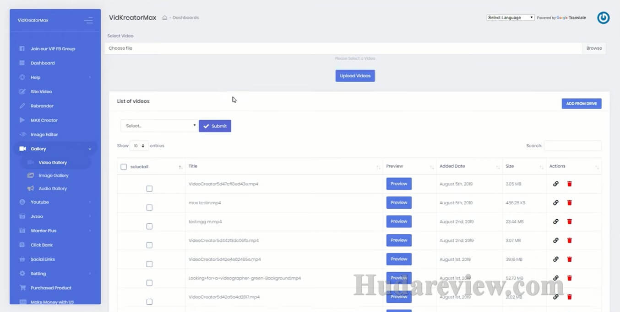
Task: Click the Upload Videos button
Action: point(355,76)
